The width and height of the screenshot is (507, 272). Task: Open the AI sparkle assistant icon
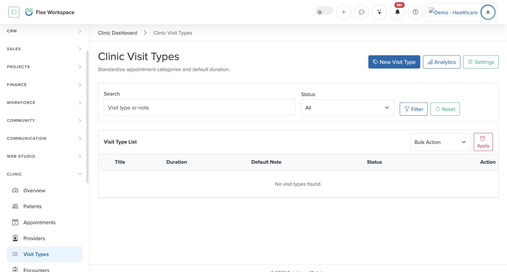pos(379,12)
